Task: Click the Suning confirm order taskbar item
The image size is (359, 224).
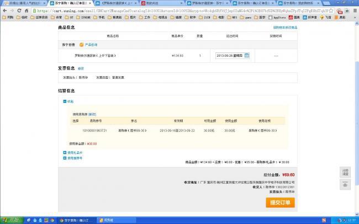Action: pos(77,220)
